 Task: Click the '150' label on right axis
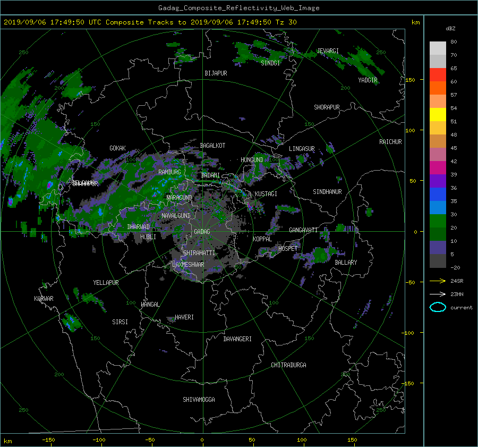[x=410, y=80]
